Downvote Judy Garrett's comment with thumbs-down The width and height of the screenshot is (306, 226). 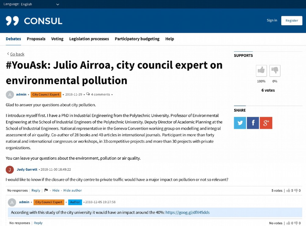point(296,190)
